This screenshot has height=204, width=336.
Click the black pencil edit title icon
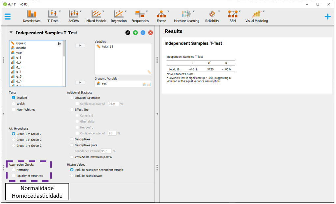tap(128, 33)
